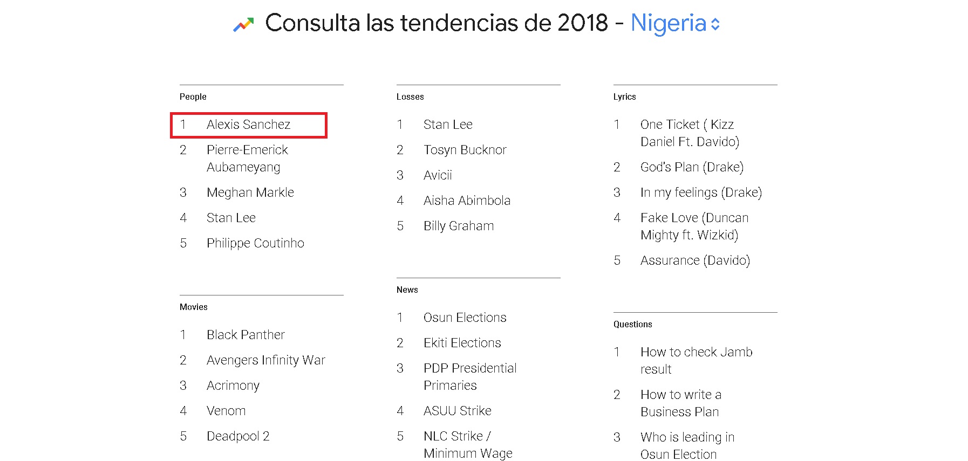Open One Ticket lyrics entry

689,133
